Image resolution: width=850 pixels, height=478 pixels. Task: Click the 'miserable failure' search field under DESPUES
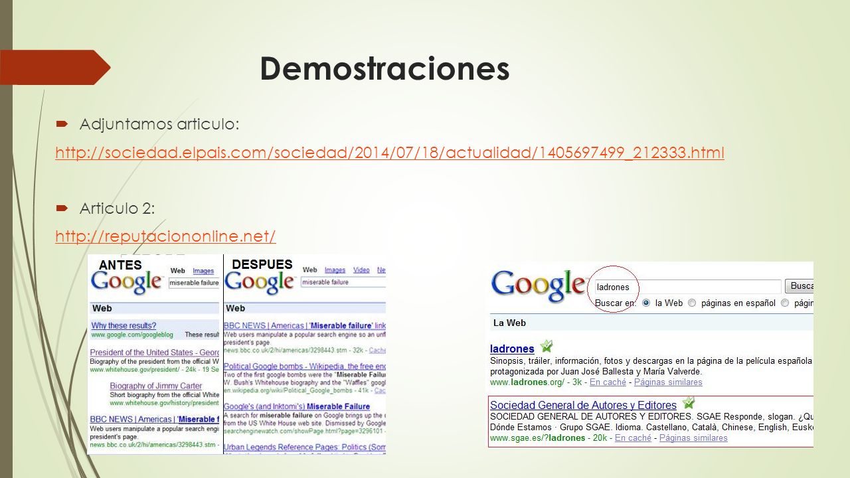coord(343,282)
